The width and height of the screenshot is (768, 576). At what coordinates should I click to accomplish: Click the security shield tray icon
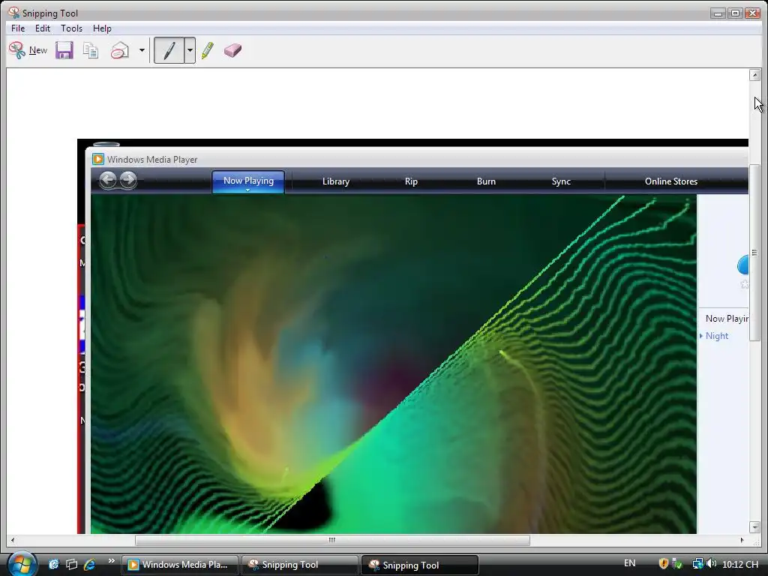click(x=664, y=564)
